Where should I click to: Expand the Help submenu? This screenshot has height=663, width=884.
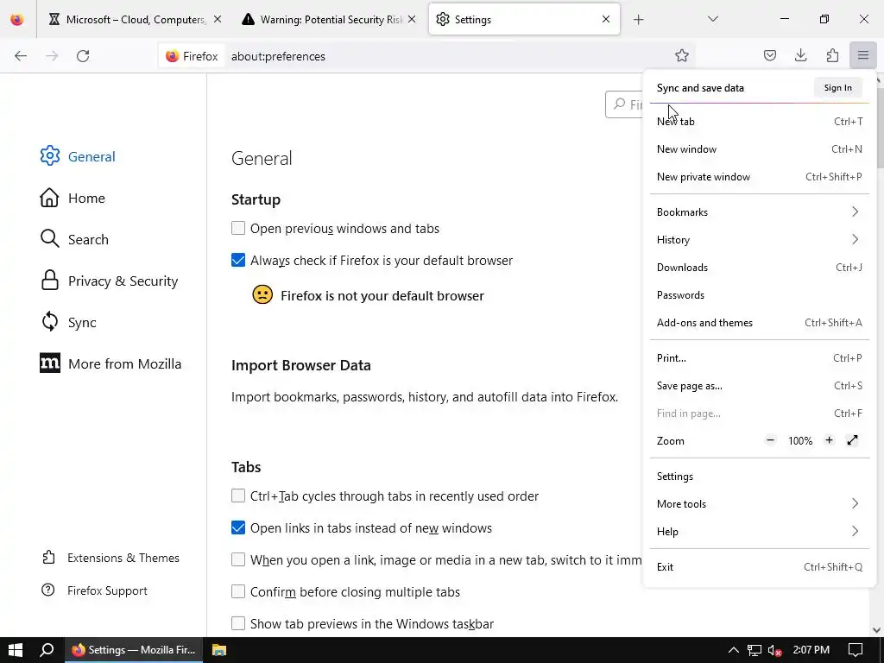[759, 532]
